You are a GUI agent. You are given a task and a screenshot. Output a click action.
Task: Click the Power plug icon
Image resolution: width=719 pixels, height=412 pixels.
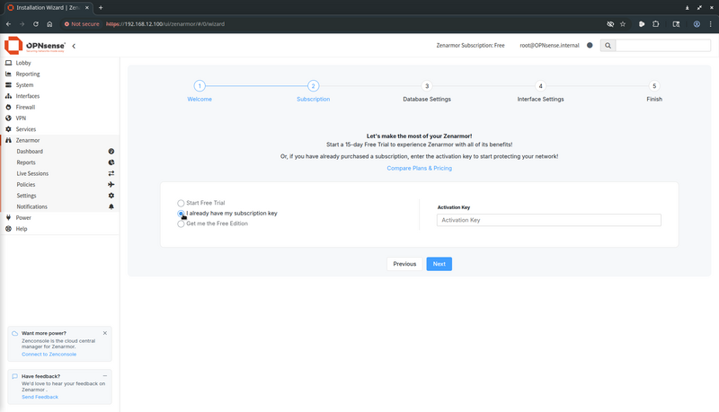[8, 217]
